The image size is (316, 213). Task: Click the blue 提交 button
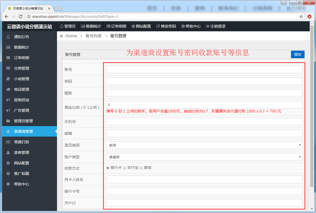[298, 54]
